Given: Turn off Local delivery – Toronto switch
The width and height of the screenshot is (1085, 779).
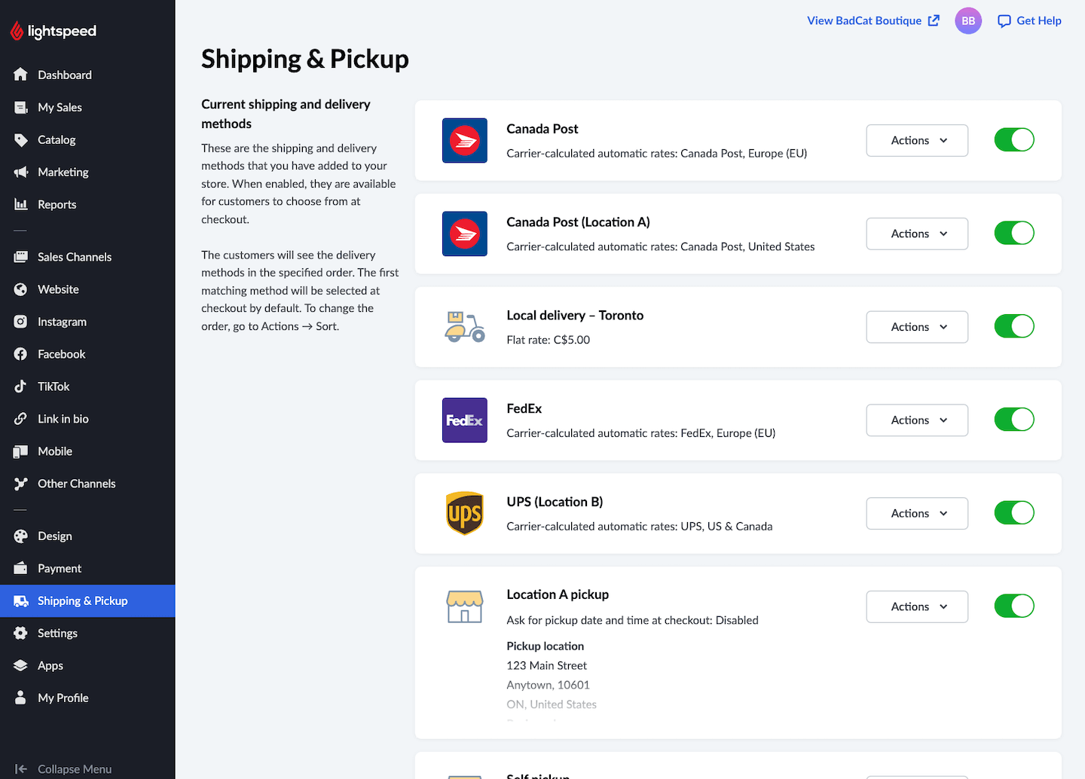Looking at the screenshot, I should click(1014, 326).
